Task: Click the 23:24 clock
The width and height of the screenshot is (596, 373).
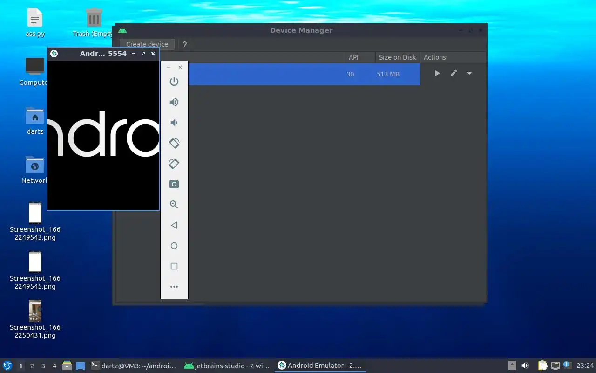Action: (x=585, y=366)
